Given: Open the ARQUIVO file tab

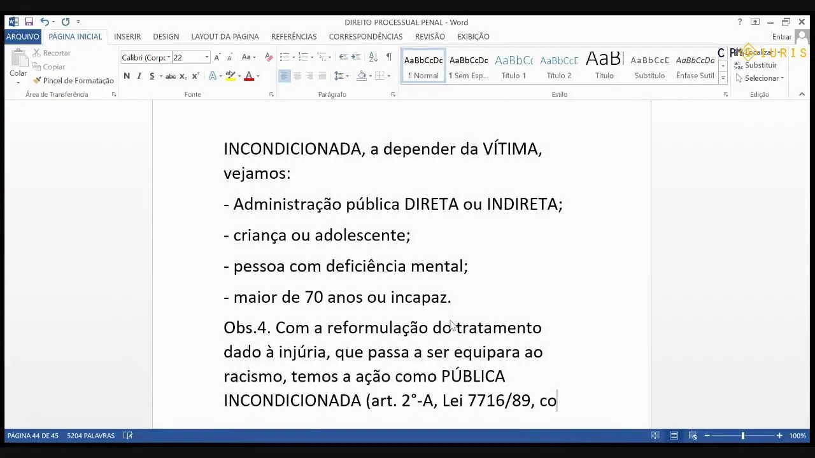Looking at the screenshot, I should coord(22,36).
